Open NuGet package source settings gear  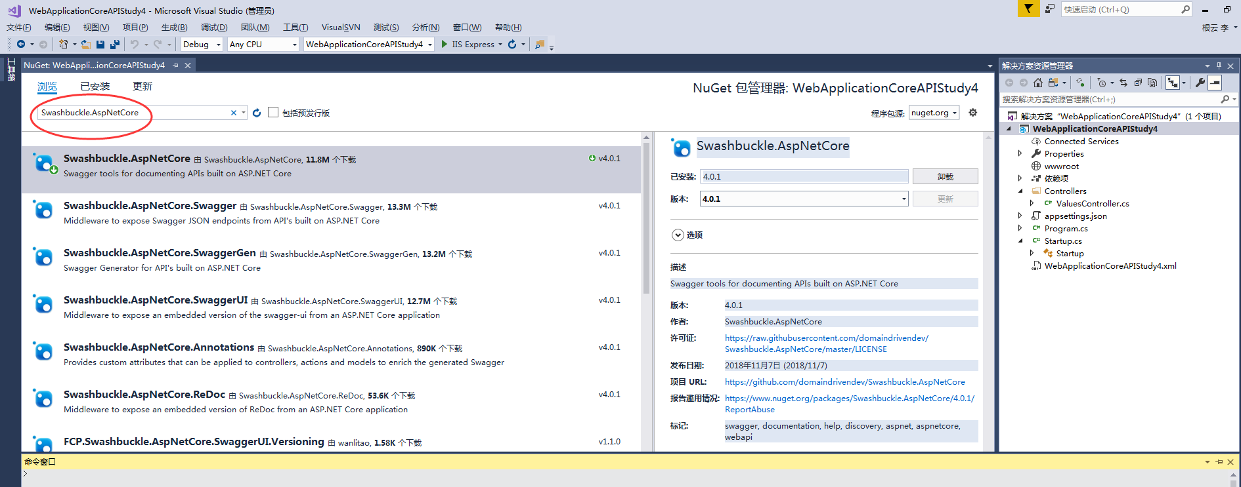point(973,113)
